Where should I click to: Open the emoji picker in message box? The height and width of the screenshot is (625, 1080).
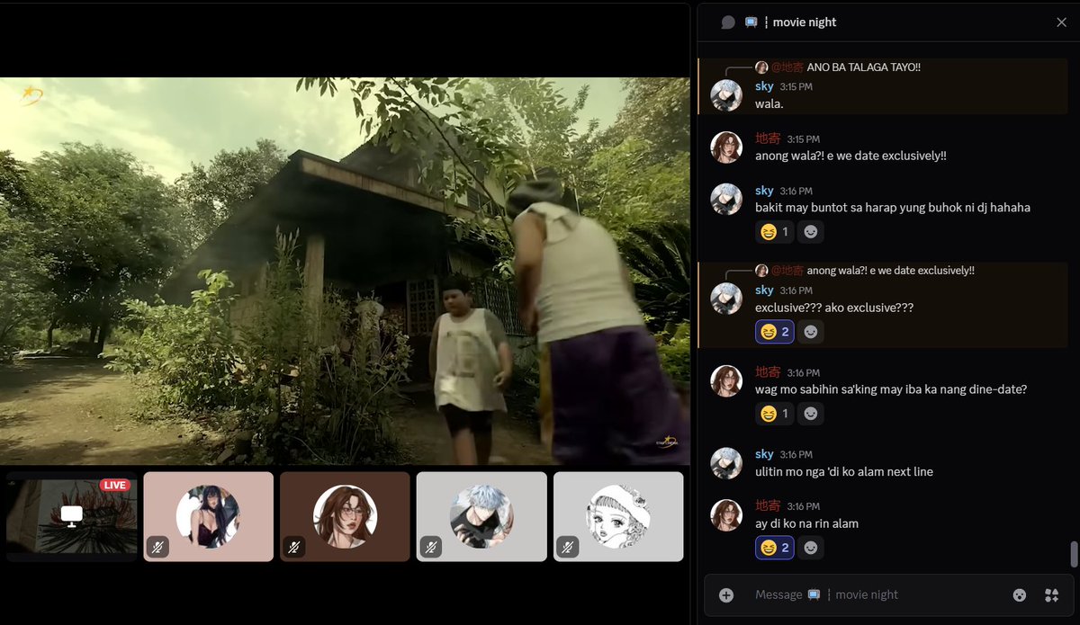(1019, 595)
